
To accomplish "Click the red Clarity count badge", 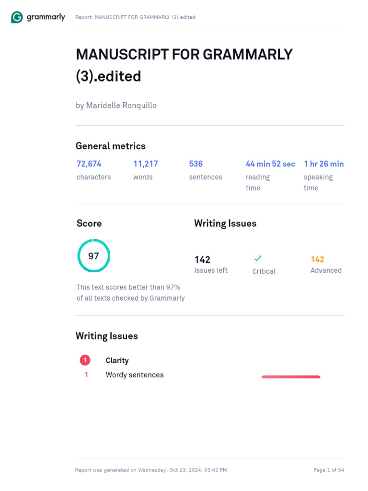I will click(85, 360).
